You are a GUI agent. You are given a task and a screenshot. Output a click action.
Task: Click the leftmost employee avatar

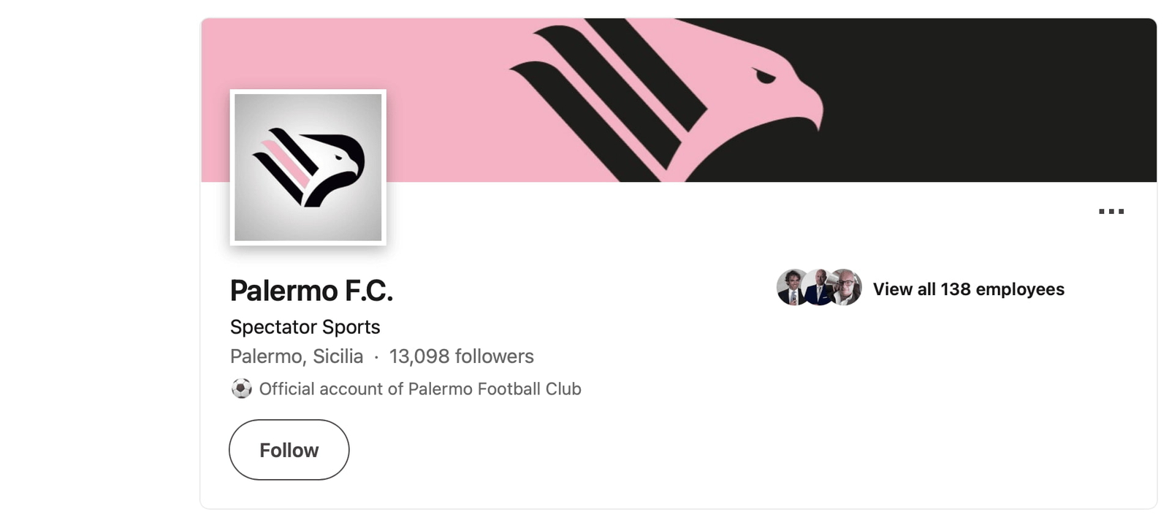point(791,287)
